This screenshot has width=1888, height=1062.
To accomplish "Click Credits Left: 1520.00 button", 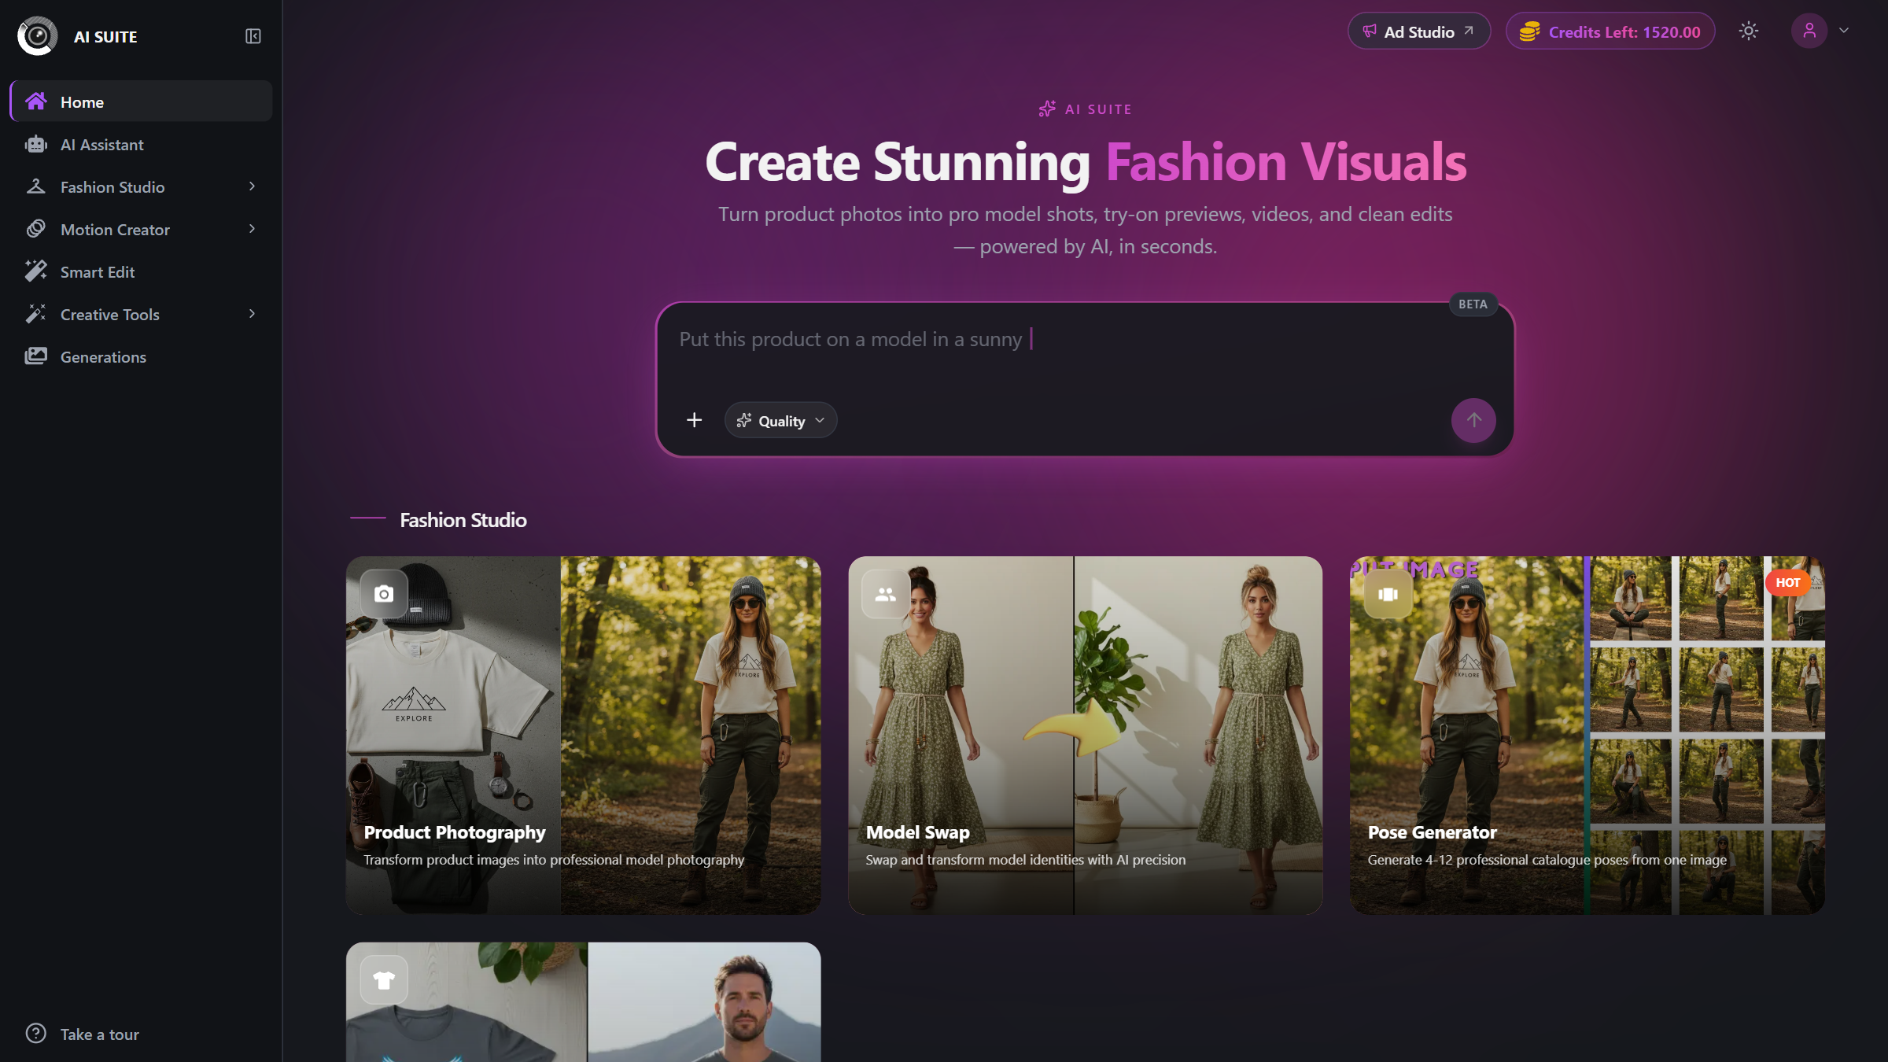I will [x=1610, y=31].
